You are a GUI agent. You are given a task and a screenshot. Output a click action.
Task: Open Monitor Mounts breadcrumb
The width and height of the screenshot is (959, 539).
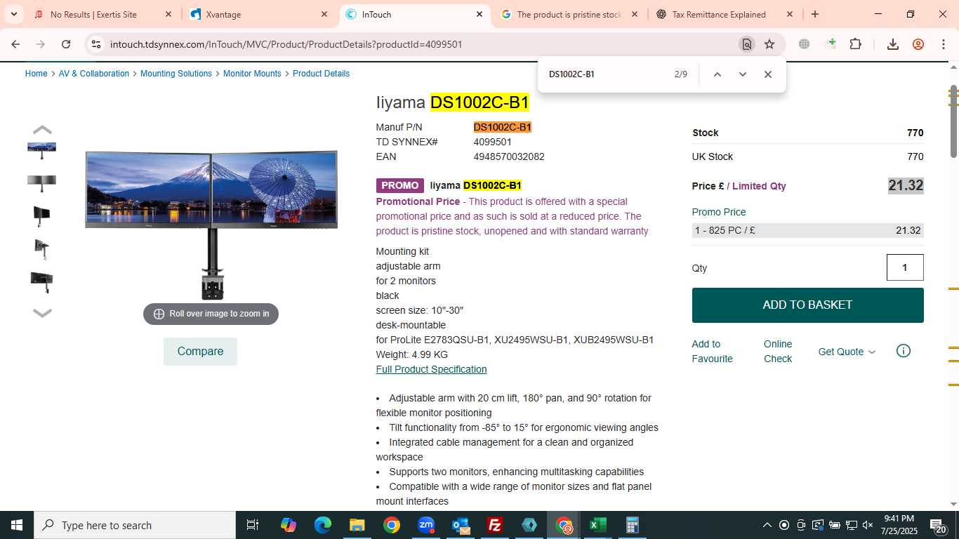[252, 74]
